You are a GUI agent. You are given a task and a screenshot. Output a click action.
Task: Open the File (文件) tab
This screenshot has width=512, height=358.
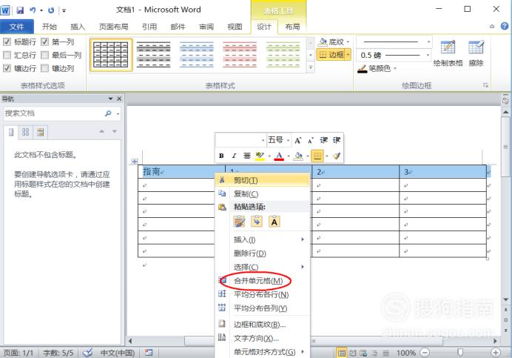[17, 27]
